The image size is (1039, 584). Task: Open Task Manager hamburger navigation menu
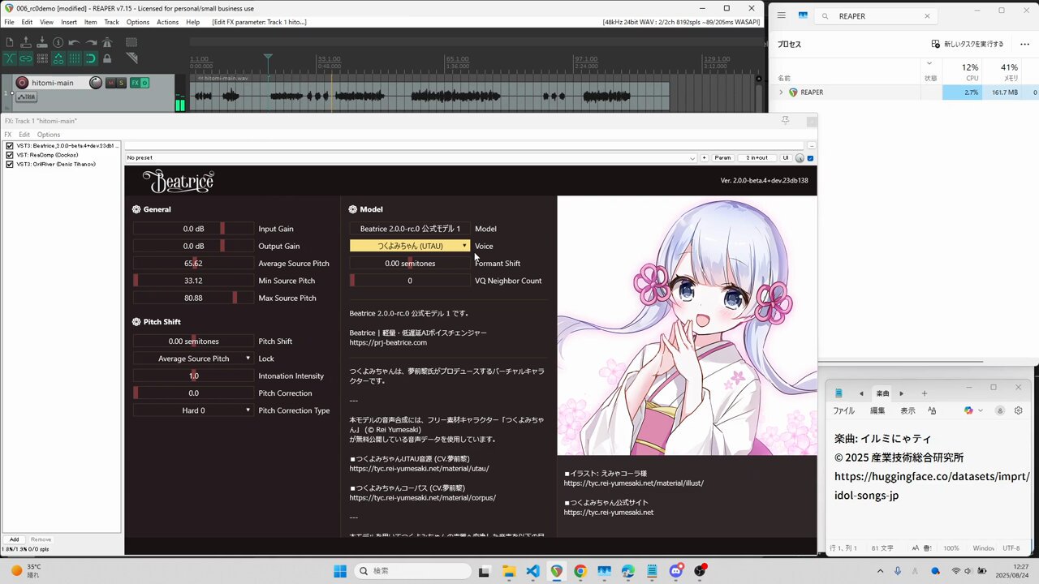[781, 15]
